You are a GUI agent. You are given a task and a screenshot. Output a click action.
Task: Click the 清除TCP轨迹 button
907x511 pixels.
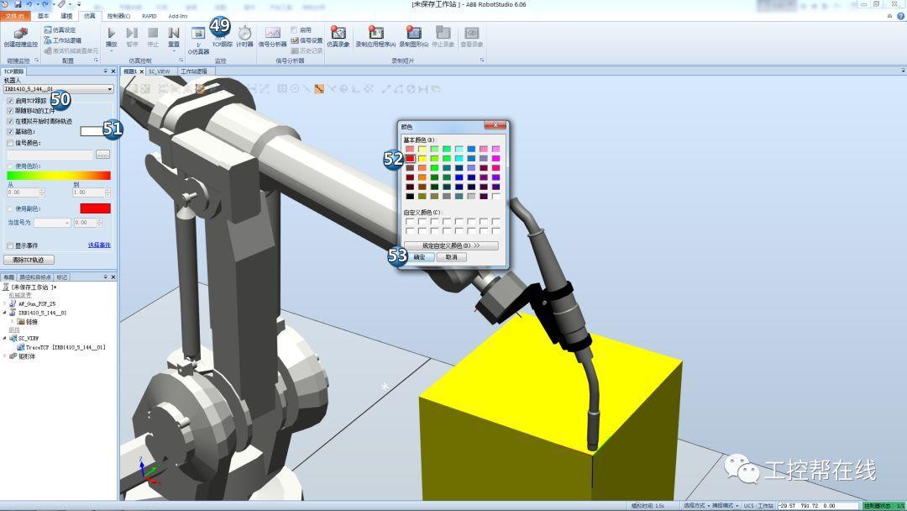29,260
